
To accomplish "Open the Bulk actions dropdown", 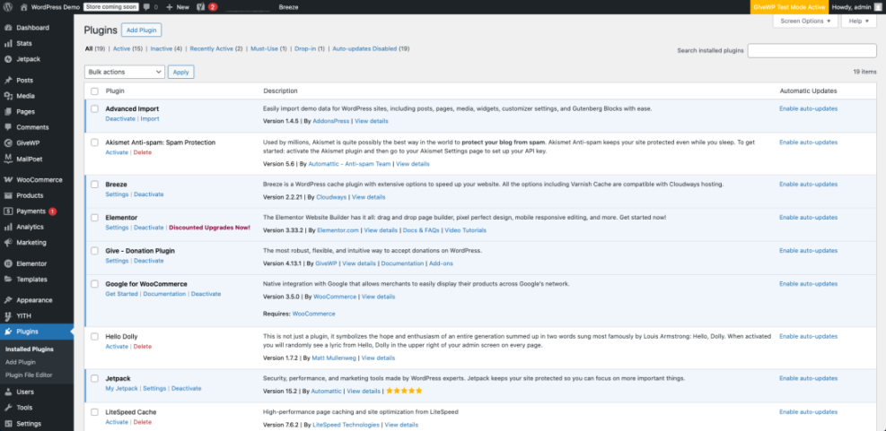I will [x=124, y=73].
